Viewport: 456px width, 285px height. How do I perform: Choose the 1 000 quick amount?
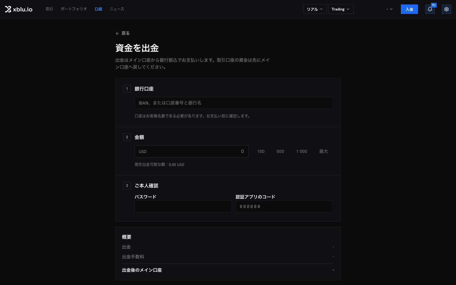click(301, 151)
